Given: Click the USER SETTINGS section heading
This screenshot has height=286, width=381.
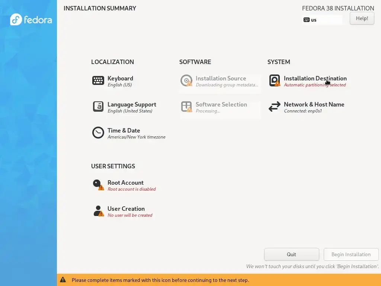Looking at the screenshot, I should pyautogui.click(x=113, y=166).
